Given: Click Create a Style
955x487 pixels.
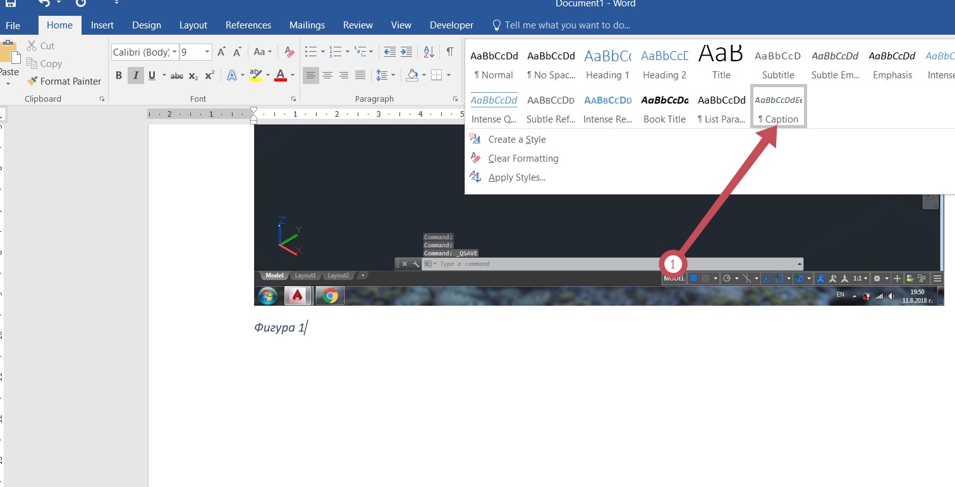Looking at the screenshot, I should pos(516,140).
